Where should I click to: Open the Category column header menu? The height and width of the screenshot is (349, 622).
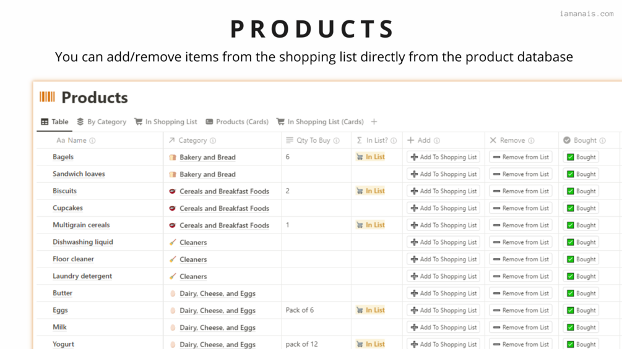tap(192, 141)
